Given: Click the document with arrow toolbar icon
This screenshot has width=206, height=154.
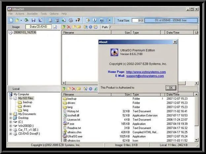Looking at the screenshot, I should coord(87,20).
